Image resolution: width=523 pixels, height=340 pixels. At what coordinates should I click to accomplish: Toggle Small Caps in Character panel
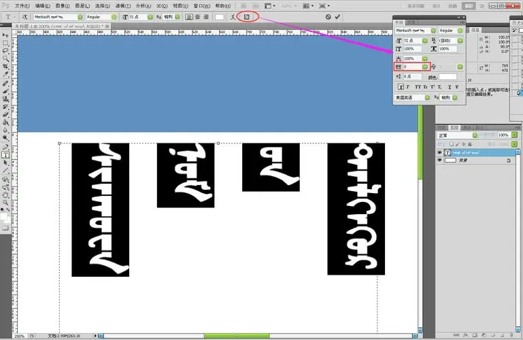tap(425, 86)
